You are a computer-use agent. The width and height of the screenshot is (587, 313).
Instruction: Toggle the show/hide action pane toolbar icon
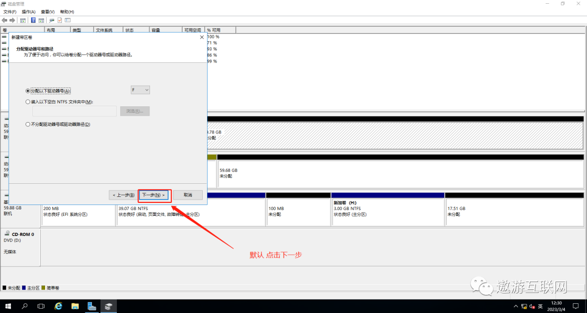point(41,20)
